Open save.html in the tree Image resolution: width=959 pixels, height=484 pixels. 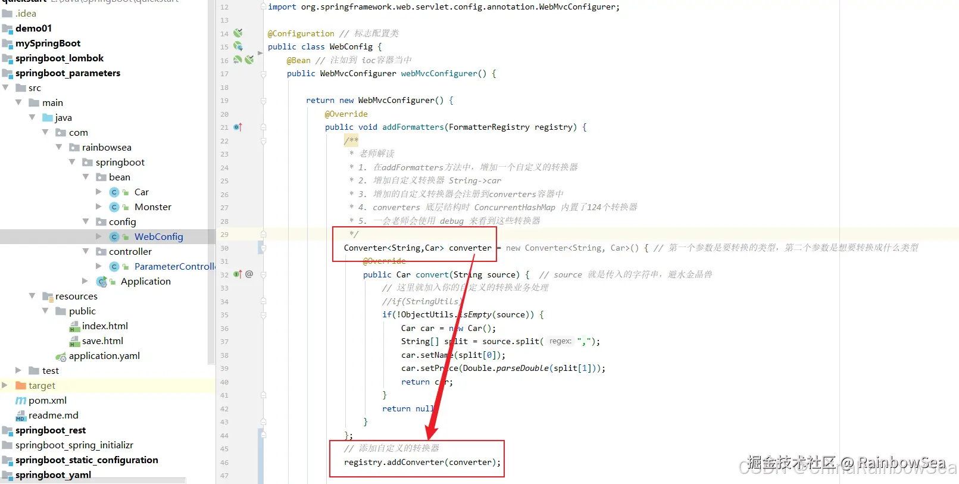102,341
